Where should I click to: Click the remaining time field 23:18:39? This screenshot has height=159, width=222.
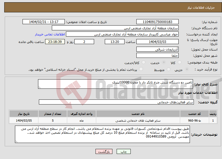[55, 42]
